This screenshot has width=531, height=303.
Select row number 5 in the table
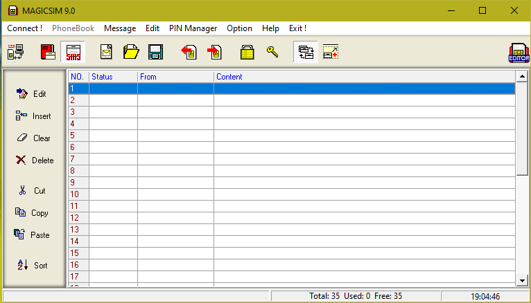[292, 136]
